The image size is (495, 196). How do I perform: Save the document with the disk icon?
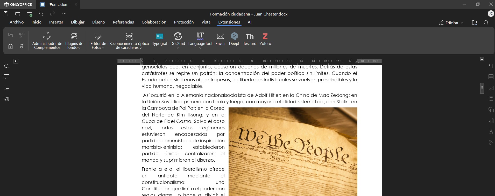6,14
